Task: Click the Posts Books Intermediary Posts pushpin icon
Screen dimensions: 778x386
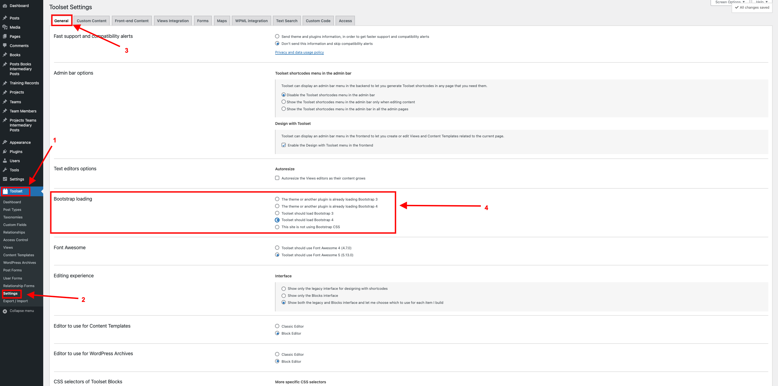Action: coord(5,64)
